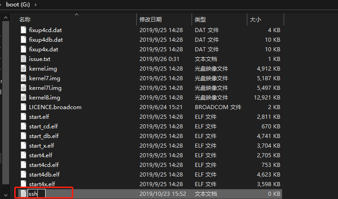Viewport: 338px width, 199px height.
Task: Click the navigation pane scroll down arrow
Action: pyautogui.click(x=6, y=195)
